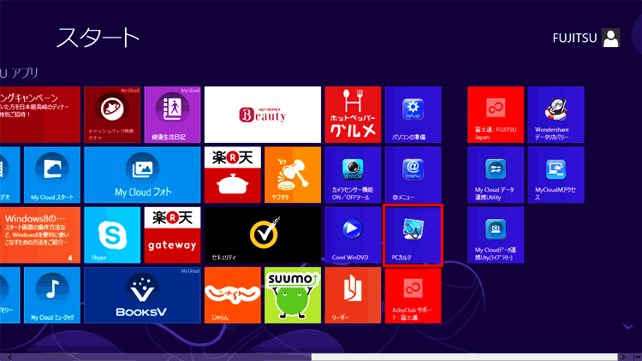Open the PCカルテ tile
The height and width of the screenshot is (361, 642).
413,235
